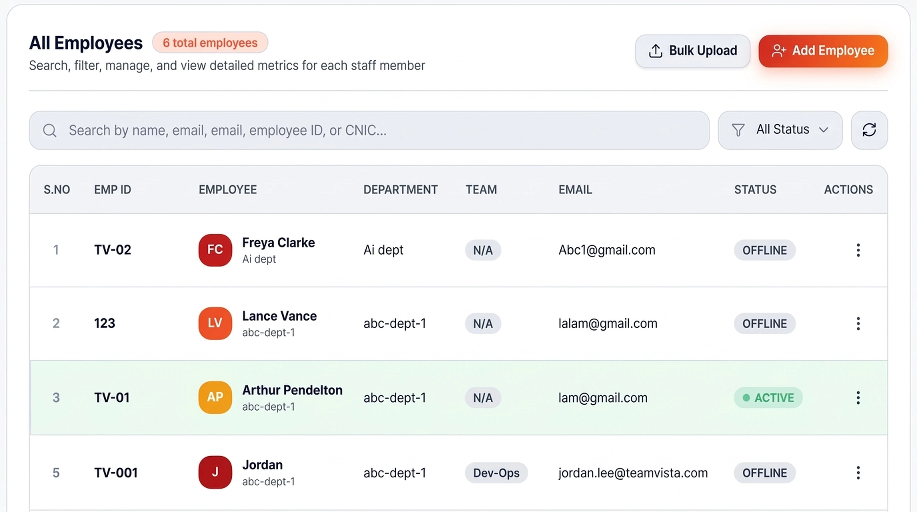The height and width of the screenshot is (512, 917).
Task: Click Ai dept in Department column
Action: point(383,250)
